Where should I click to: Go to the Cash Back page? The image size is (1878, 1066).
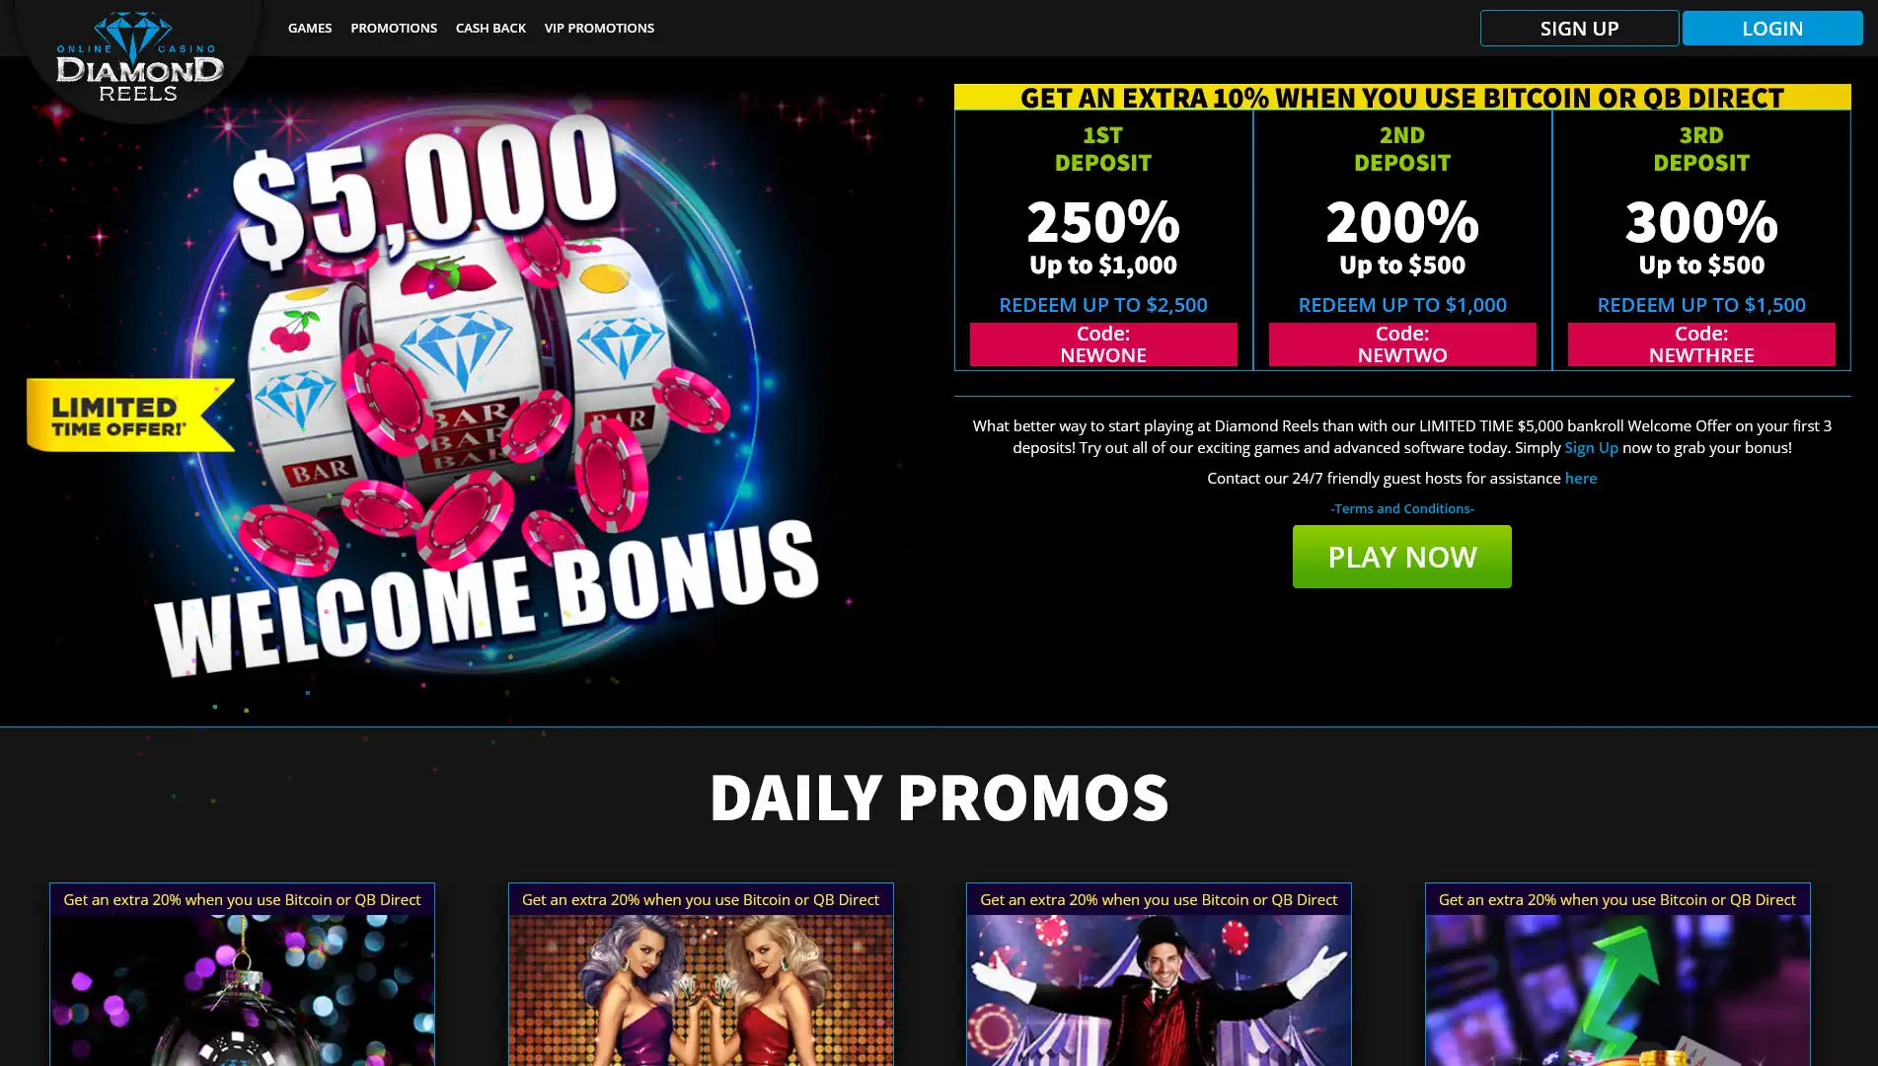tap(490, 28)
